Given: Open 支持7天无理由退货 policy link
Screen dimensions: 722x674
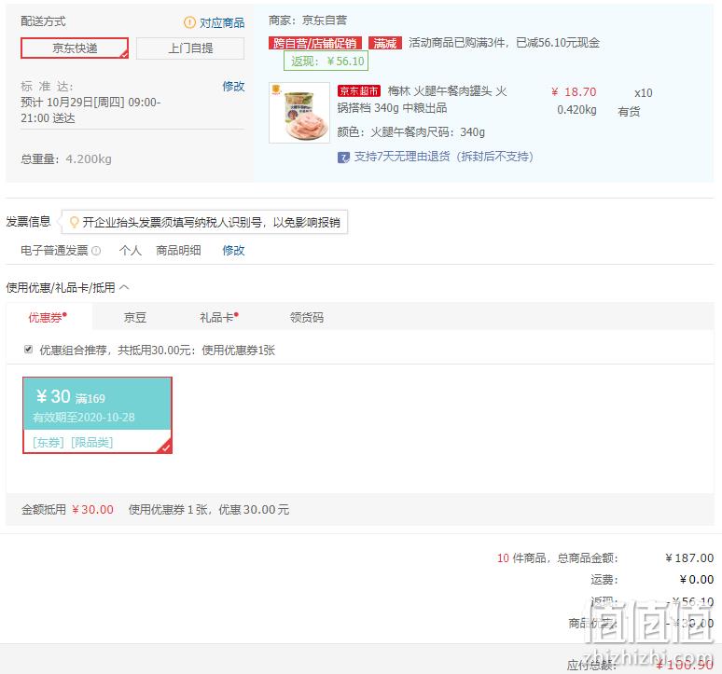Looking at the screenshot, I should (x=443, y=157).
